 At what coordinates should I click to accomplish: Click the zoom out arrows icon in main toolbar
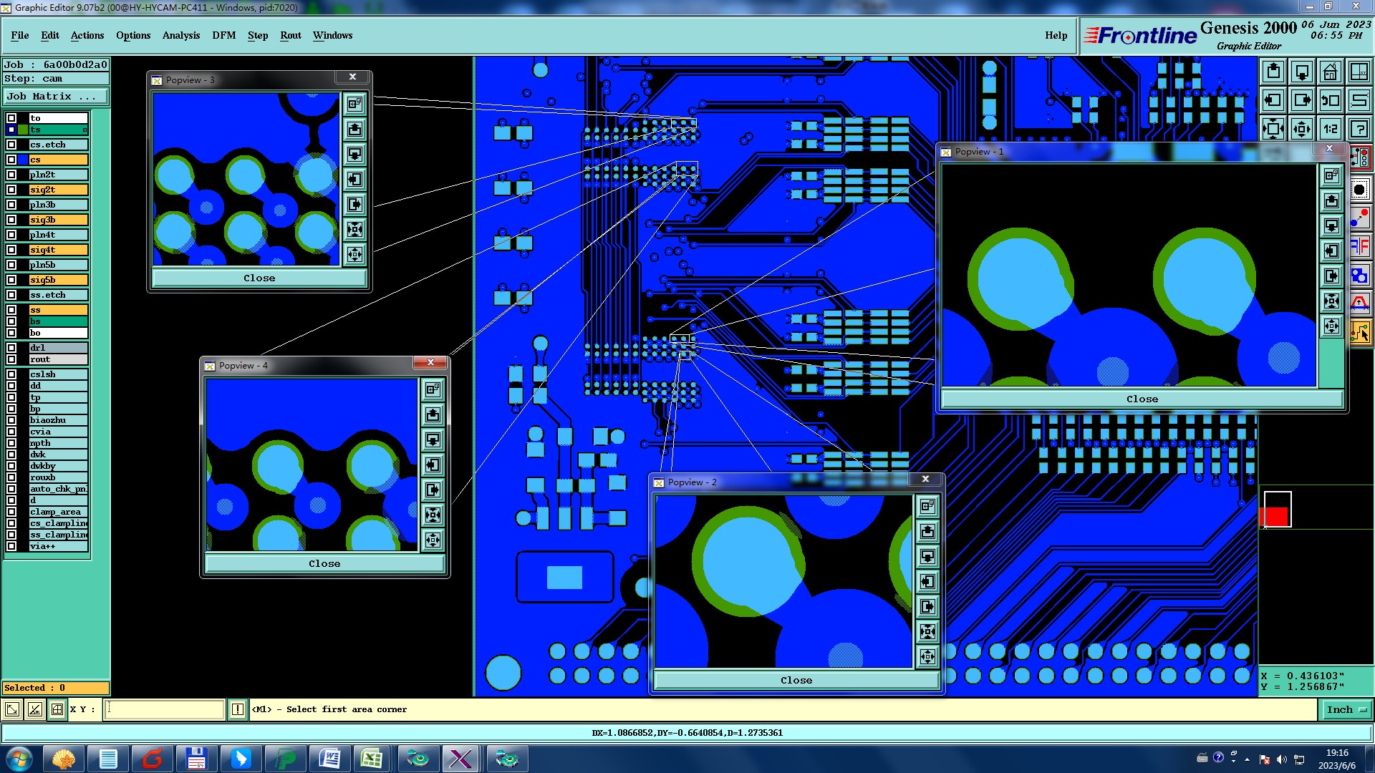click(1273, 129)
